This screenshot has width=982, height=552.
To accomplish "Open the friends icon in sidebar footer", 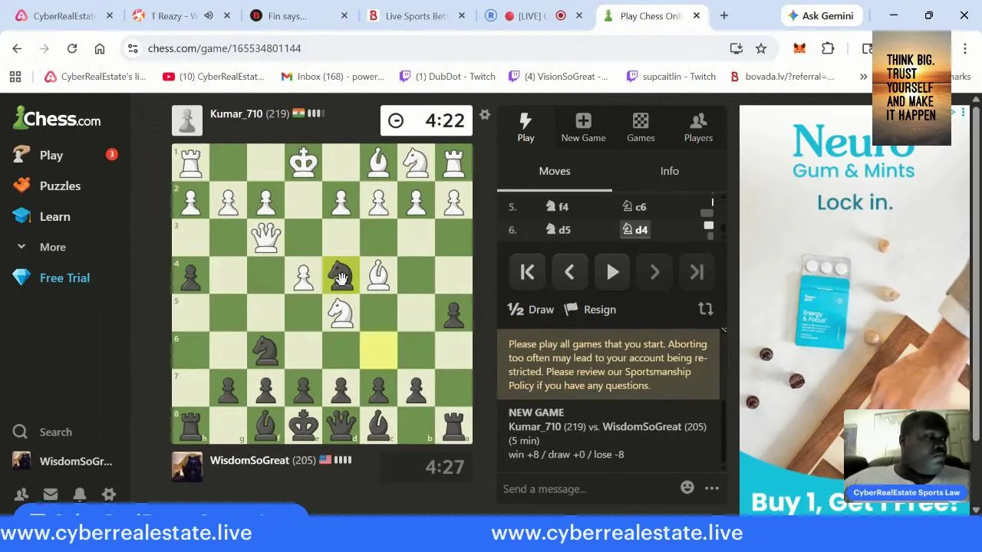I will (21, 495).
